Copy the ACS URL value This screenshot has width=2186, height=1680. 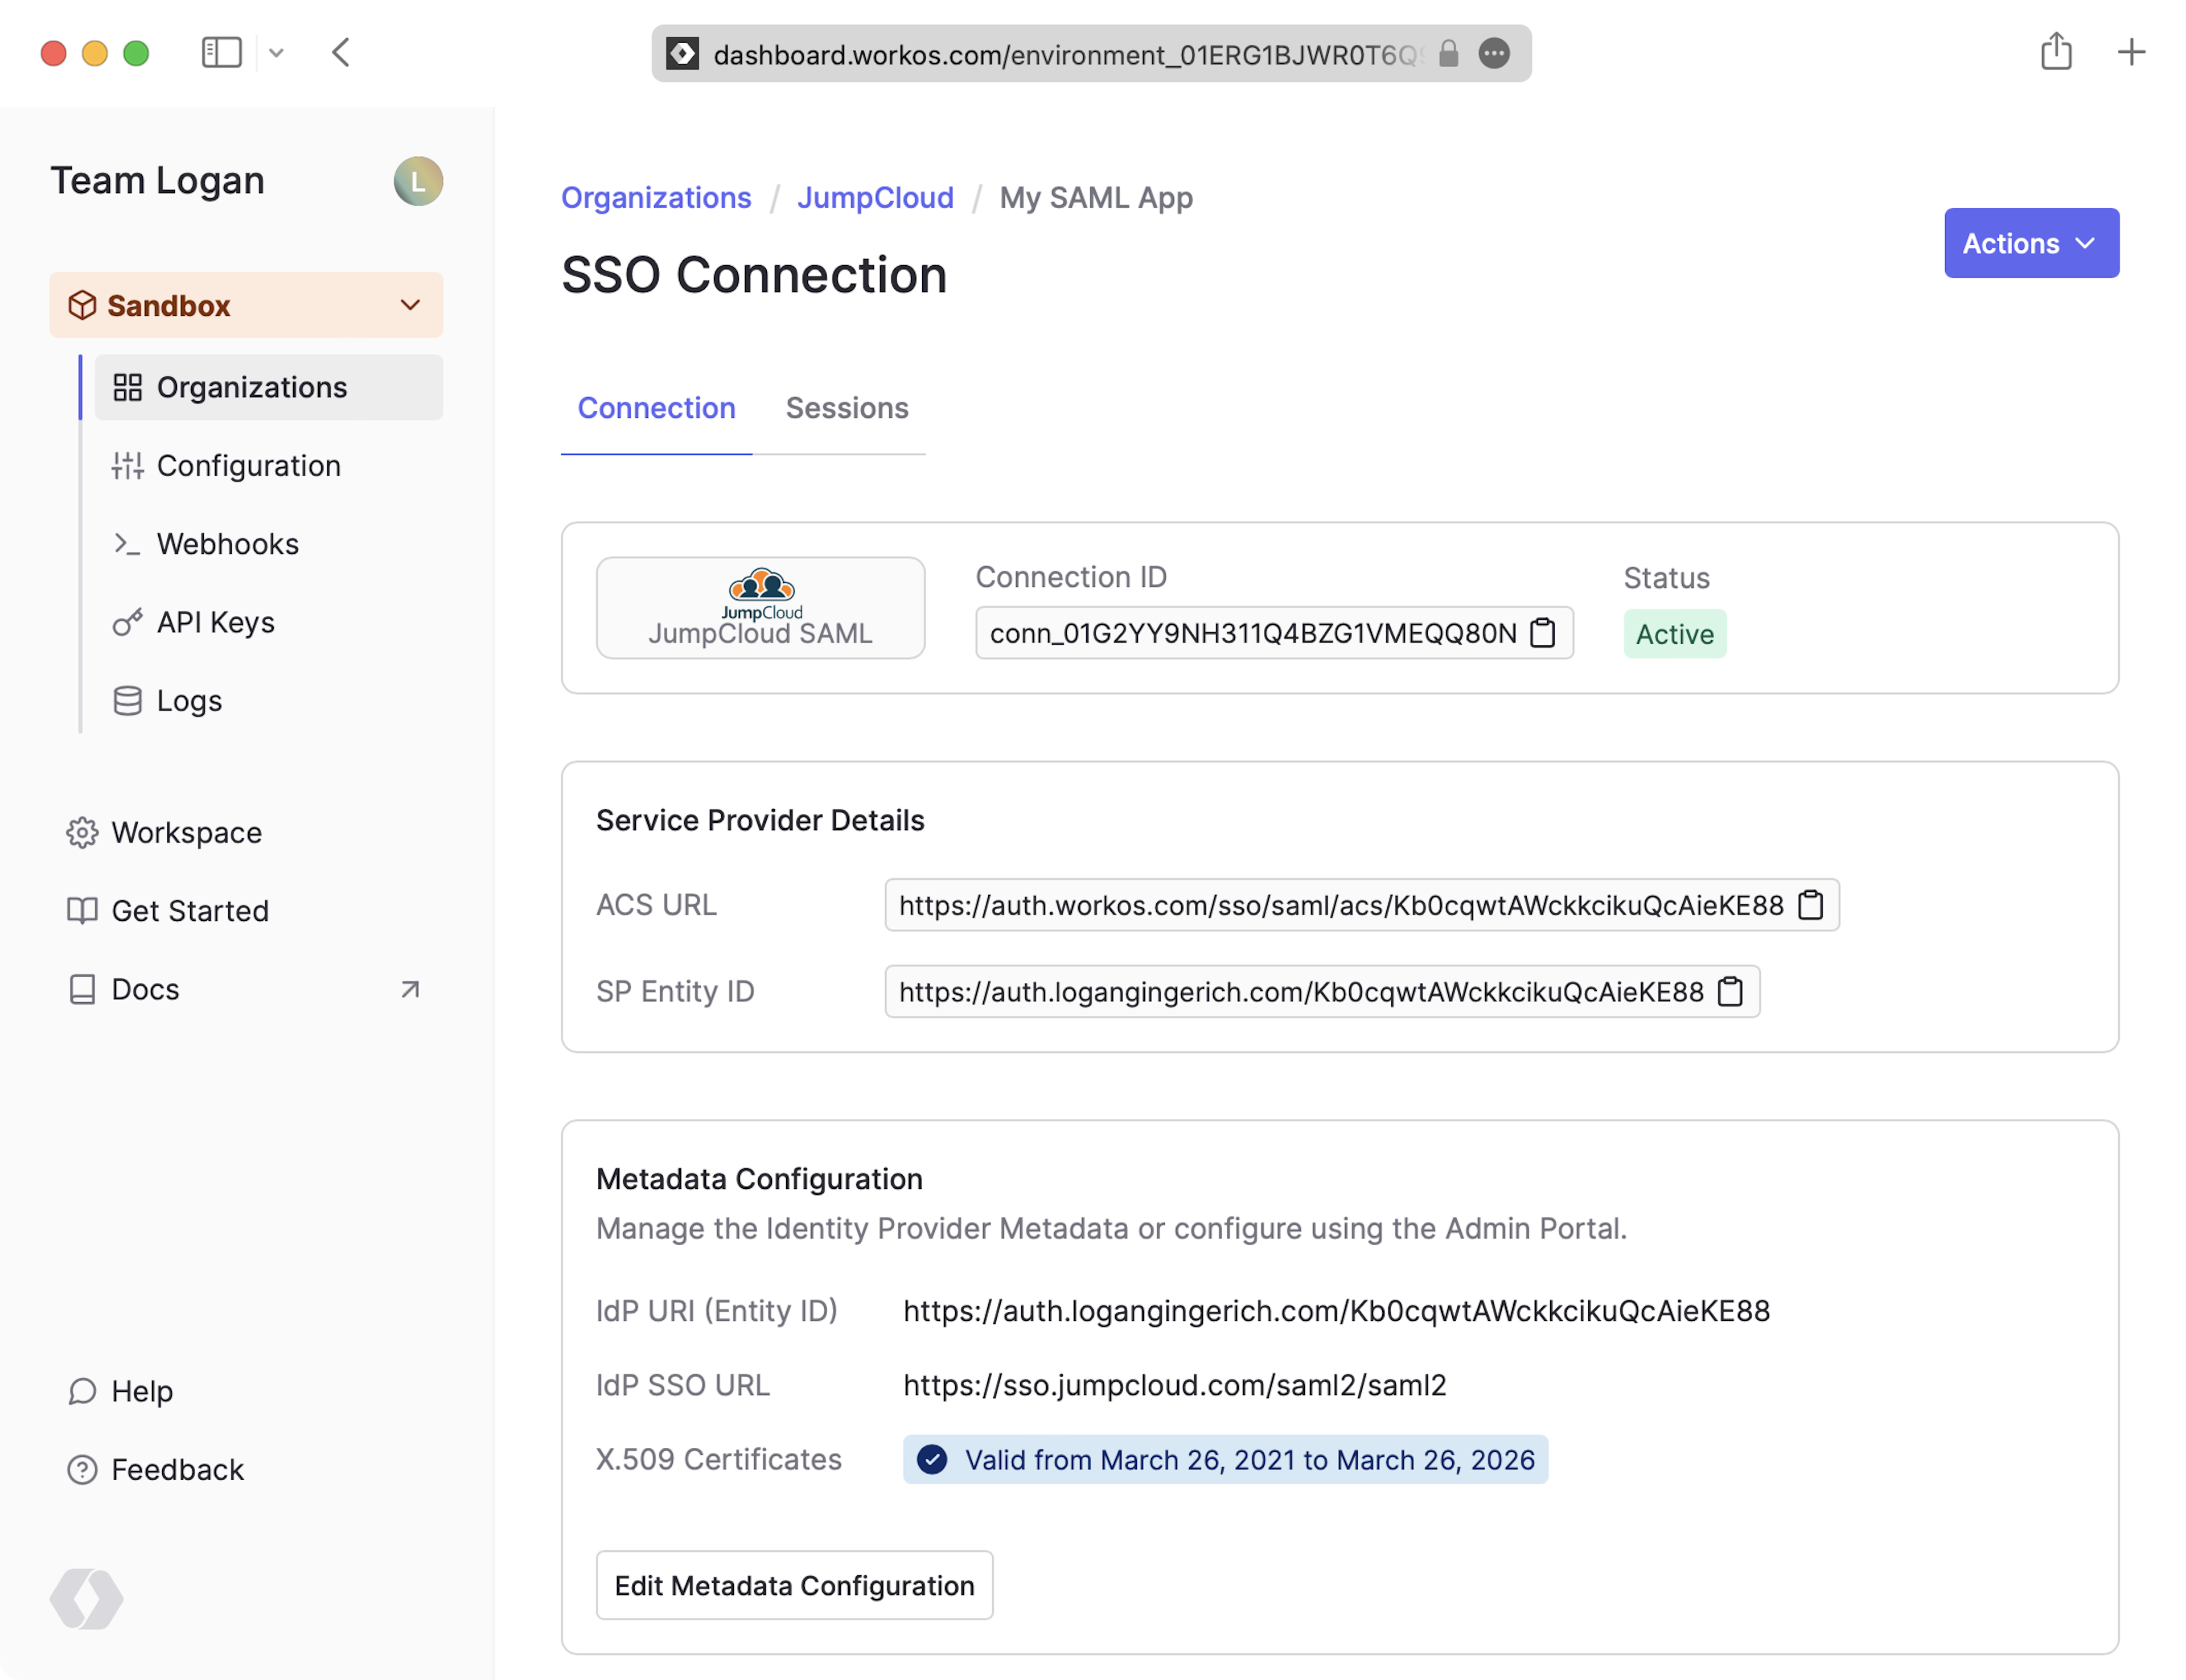point(1810,905)
